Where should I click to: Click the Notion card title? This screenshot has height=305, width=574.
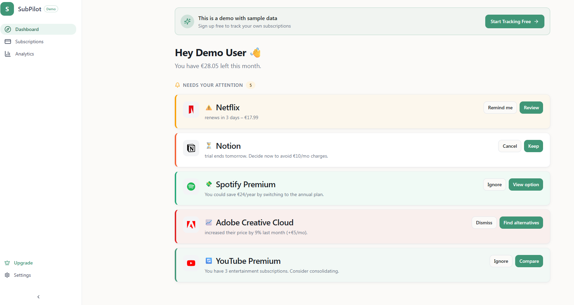pyautogui.click(x=228, y=146)
